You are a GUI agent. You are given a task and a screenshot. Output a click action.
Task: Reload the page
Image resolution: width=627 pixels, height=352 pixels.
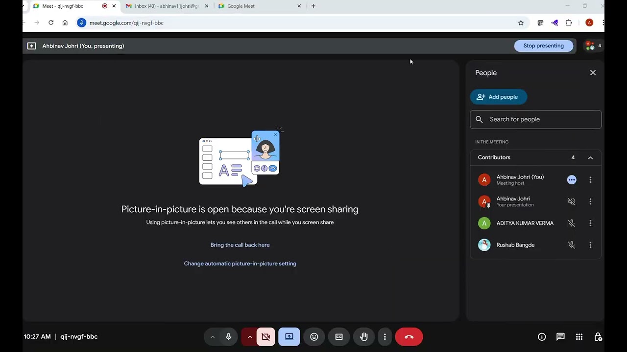(x=51, y=22)
